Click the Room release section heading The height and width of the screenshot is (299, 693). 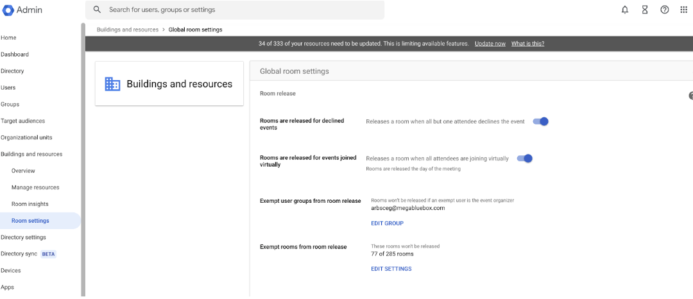tap(278, 94)
